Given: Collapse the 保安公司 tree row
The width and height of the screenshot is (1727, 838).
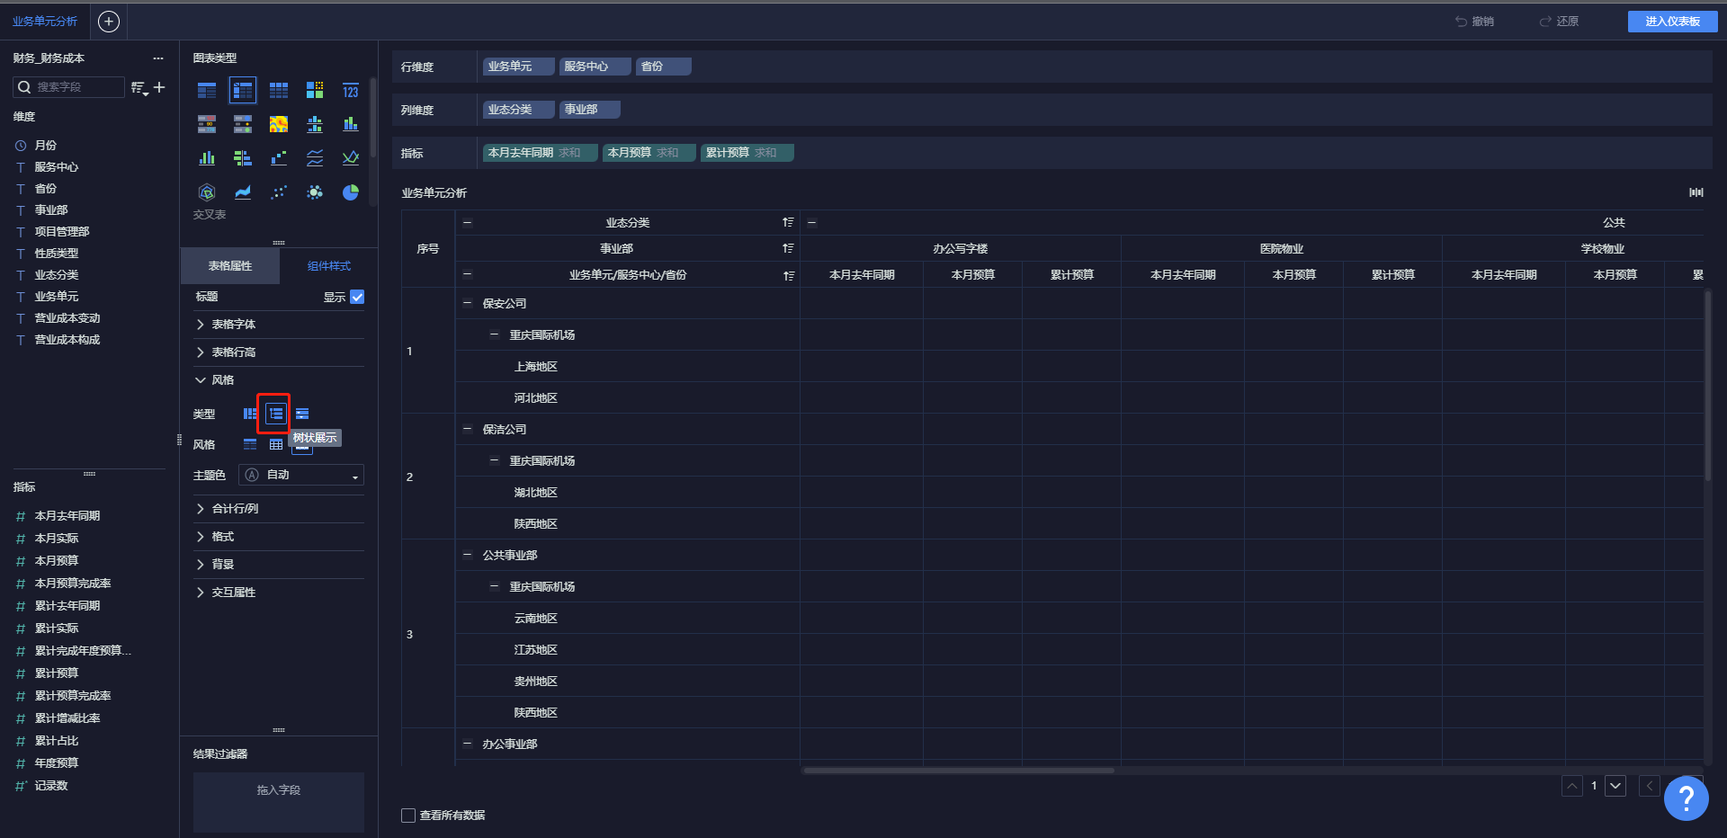Looking at the screenshot, I should point(467,303).
